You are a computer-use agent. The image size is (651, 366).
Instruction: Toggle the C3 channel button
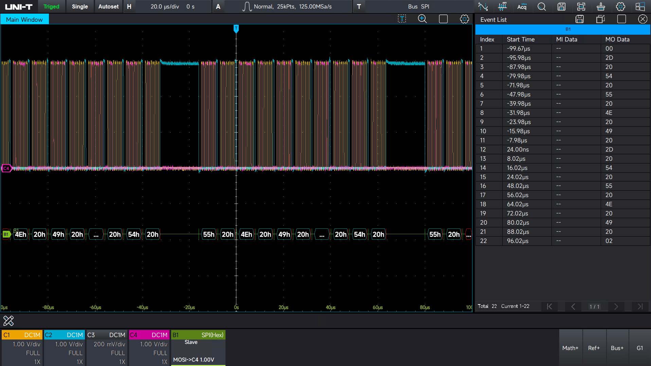[x=107, y=335]
